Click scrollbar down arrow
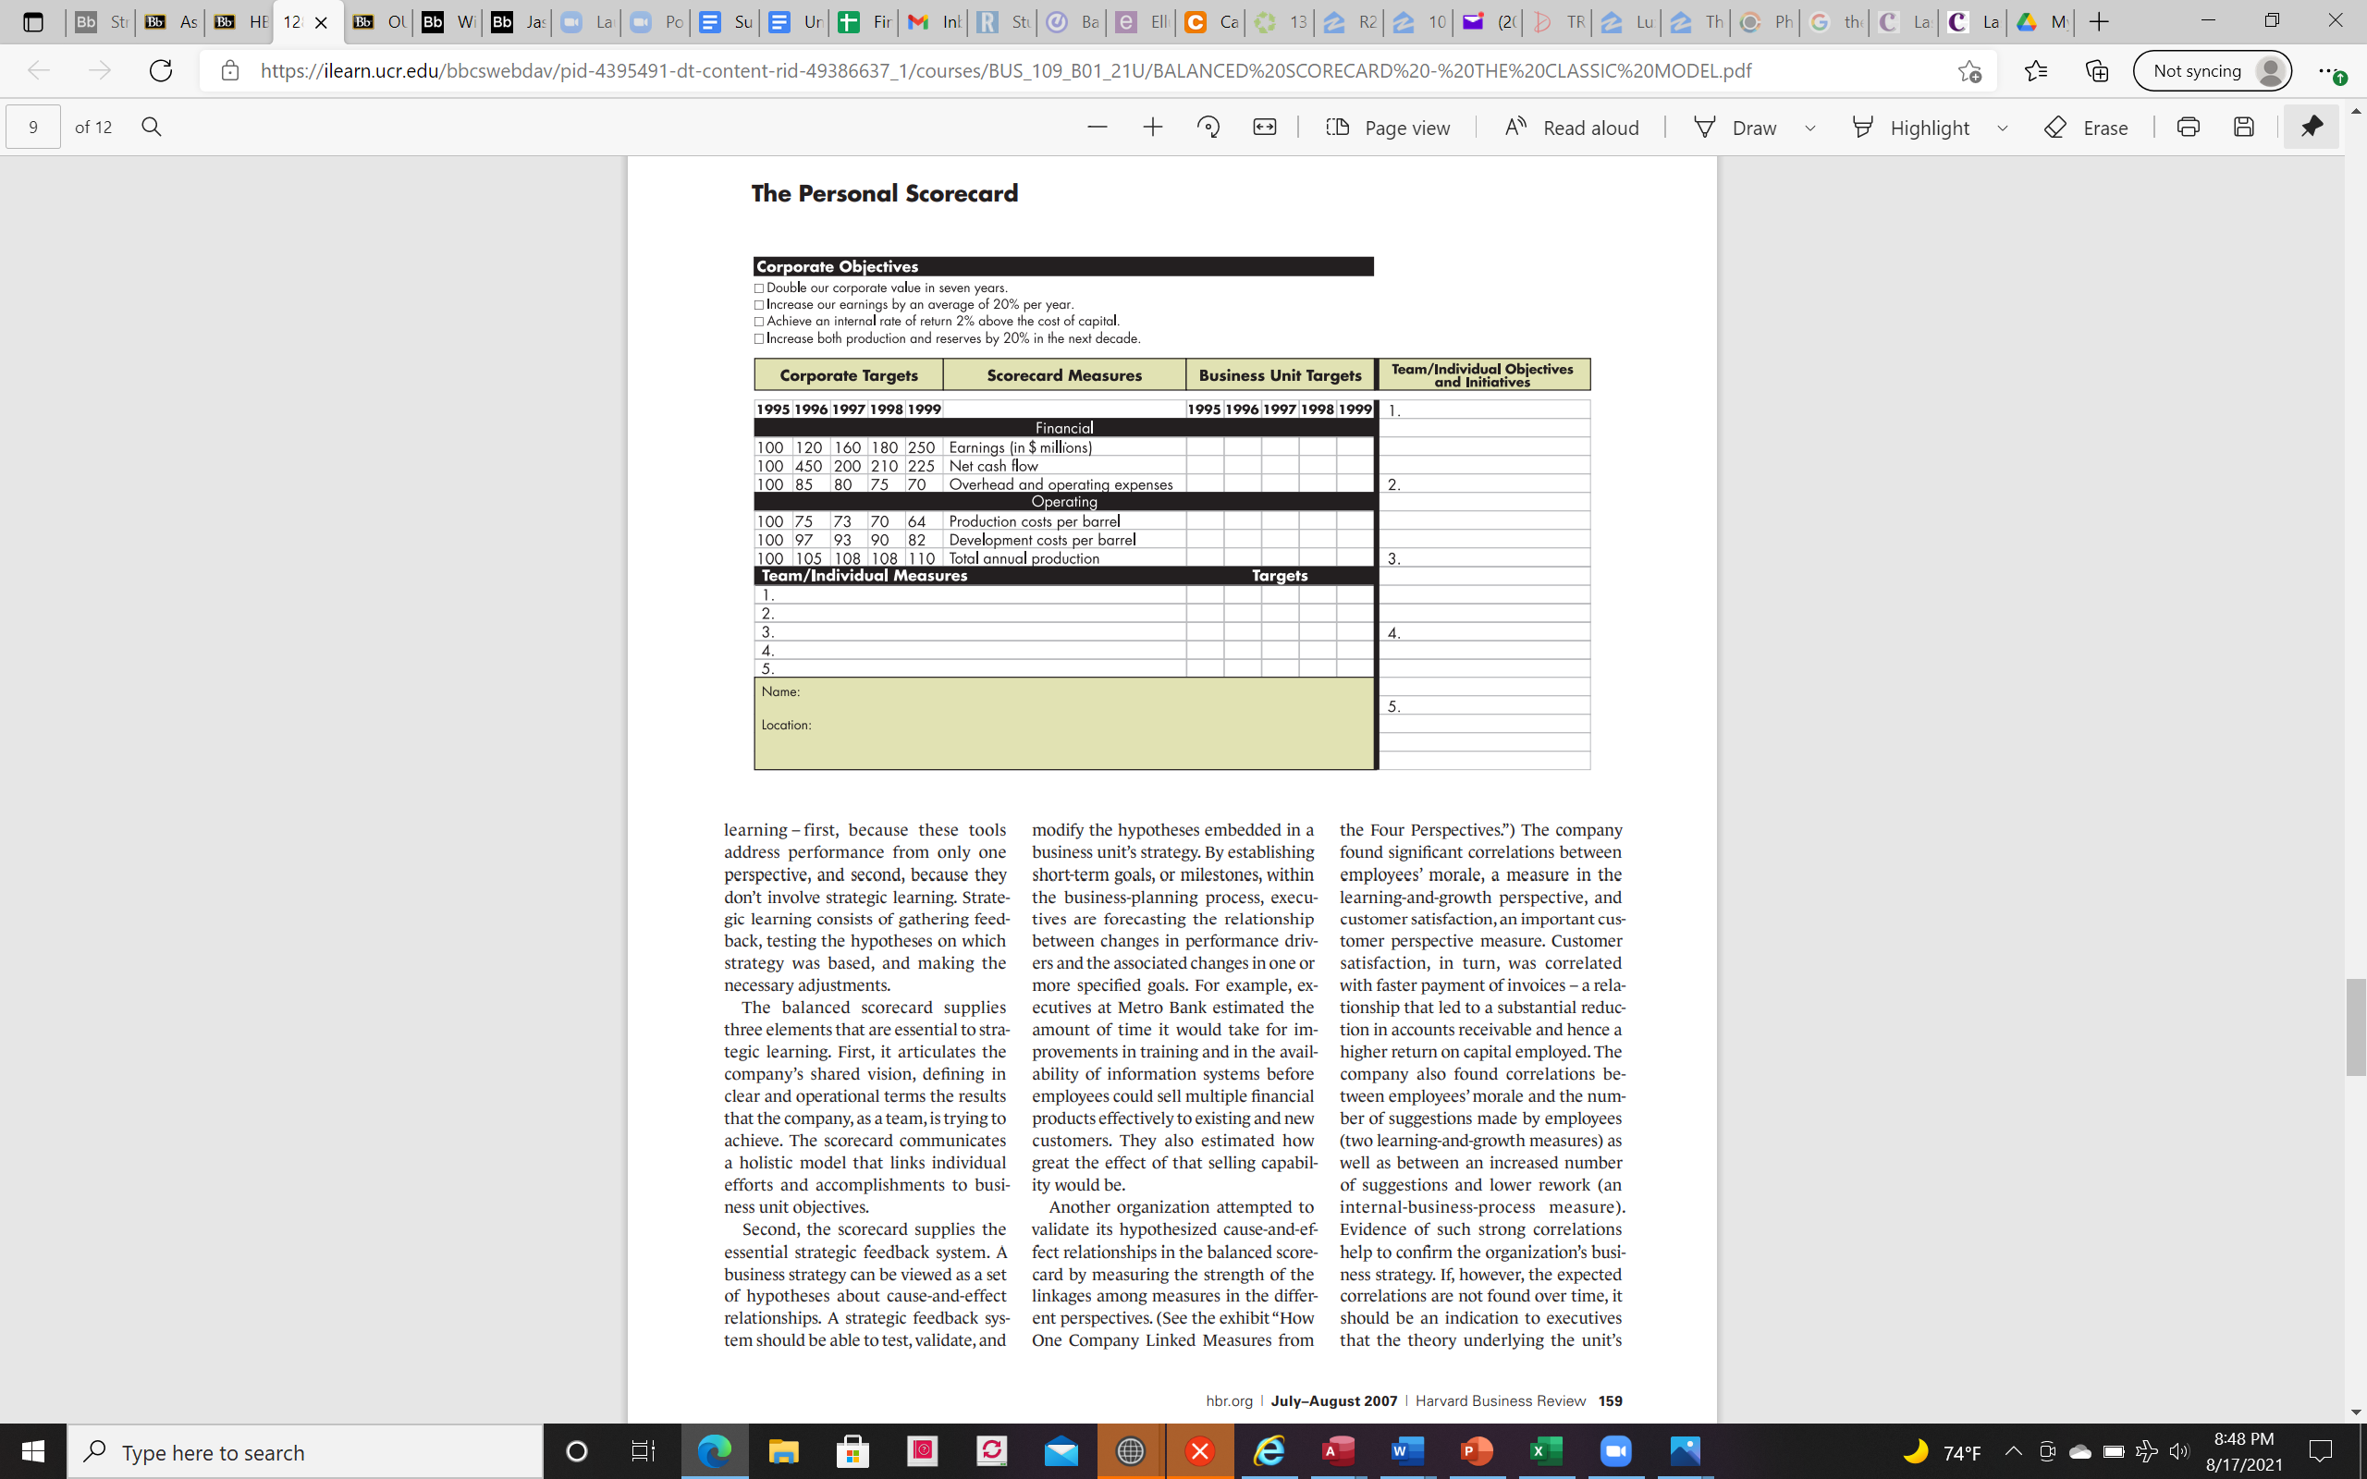The width and height of the screenshot is (2367, 1479). click(2355, 1412)
